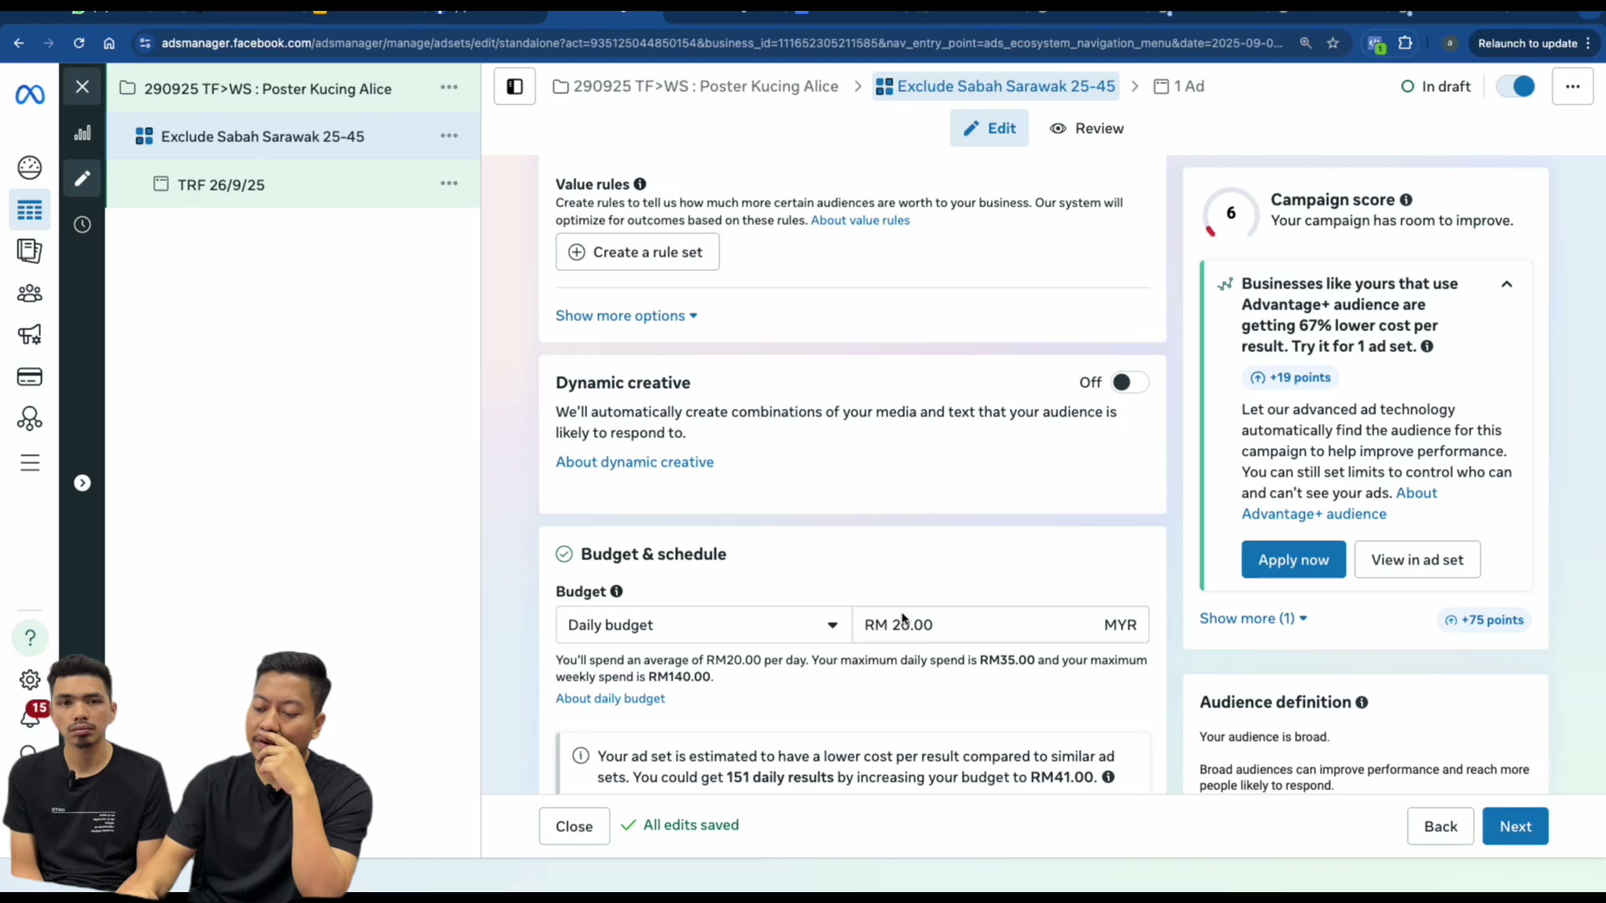Select TRF 26/9/25 ad in tree
This screenshot has width=1606, height=903.
point(221,184)
